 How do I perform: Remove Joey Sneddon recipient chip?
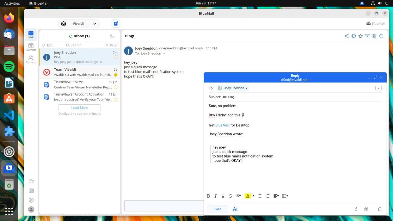click(x=247, y=88)
